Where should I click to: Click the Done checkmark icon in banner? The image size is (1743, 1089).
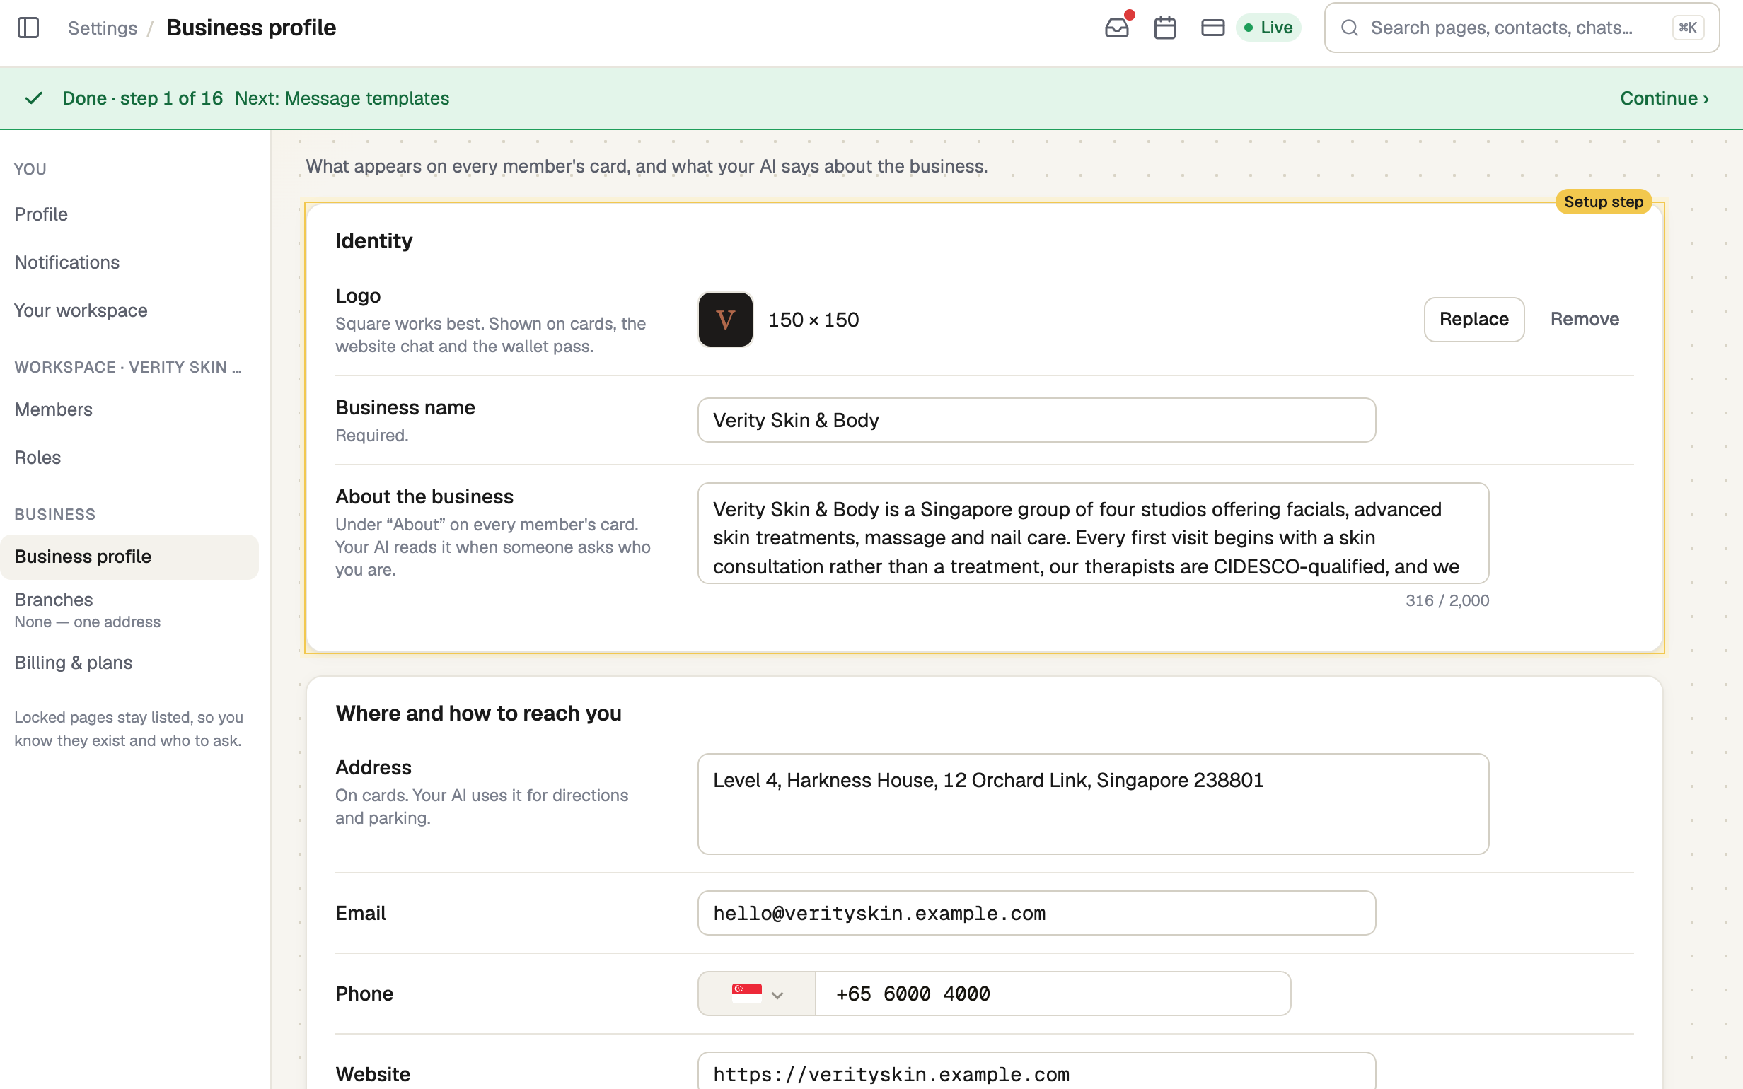[34, 98]
